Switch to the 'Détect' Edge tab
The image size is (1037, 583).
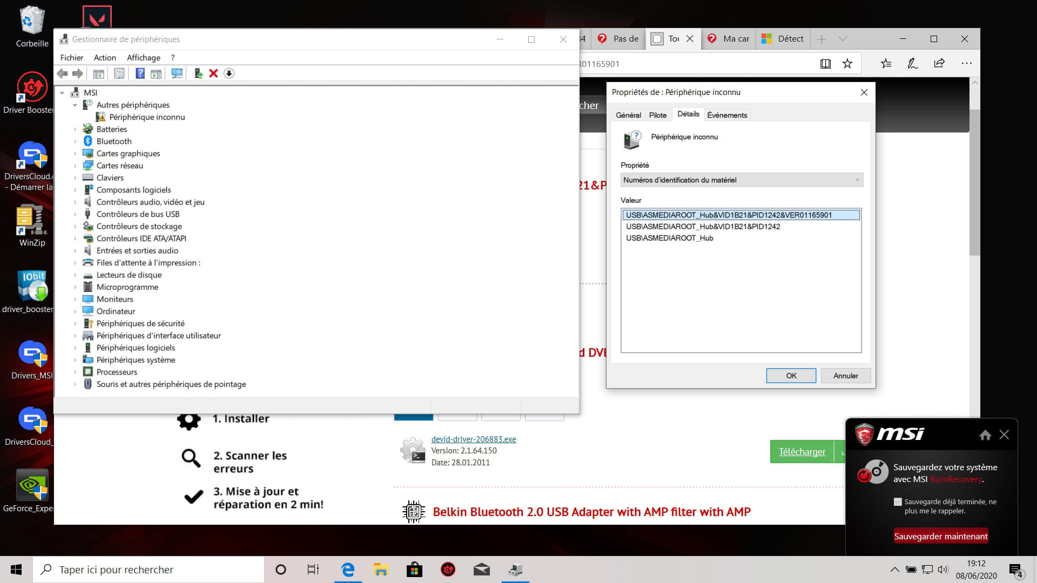[783, 39]
